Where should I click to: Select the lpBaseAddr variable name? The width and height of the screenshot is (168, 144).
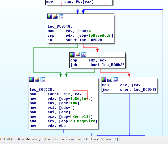(x=100, y=36)
